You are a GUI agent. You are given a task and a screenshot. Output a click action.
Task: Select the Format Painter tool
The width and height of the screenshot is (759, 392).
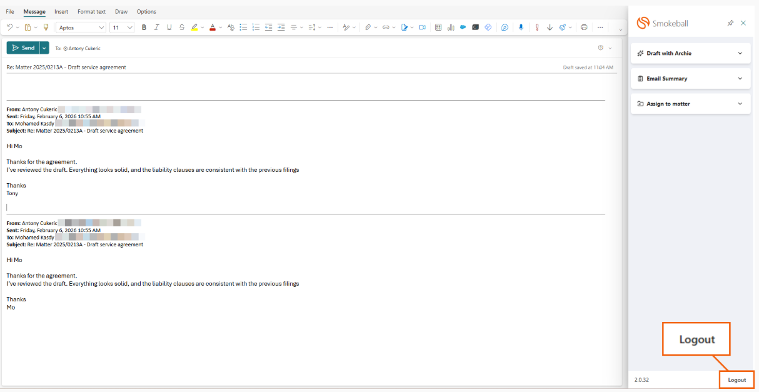(x=46, y=28)
